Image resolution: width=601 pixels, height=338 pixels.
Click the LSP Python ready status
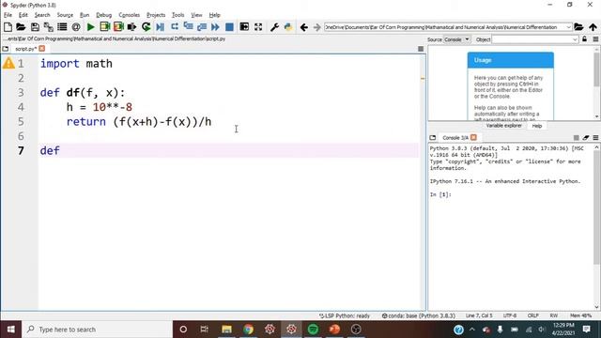point(345,315)
